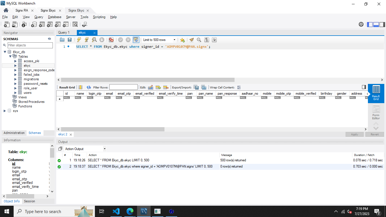The width and height of the screenshot is (386, 217).
Task: Create new table toolbar icon
Action: pos(42,25)
